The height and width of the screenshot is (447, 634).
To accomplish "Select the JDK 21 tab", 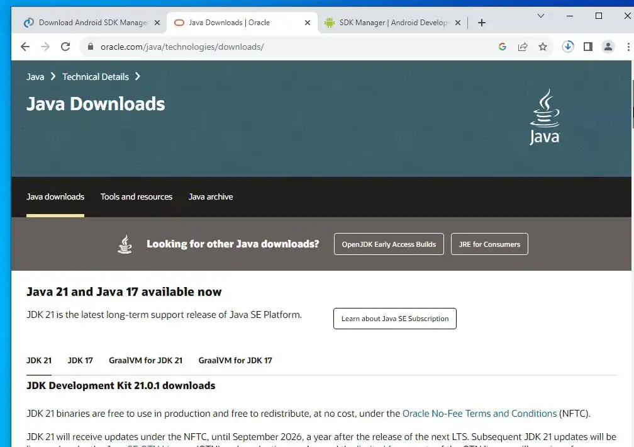I will 39,360.
